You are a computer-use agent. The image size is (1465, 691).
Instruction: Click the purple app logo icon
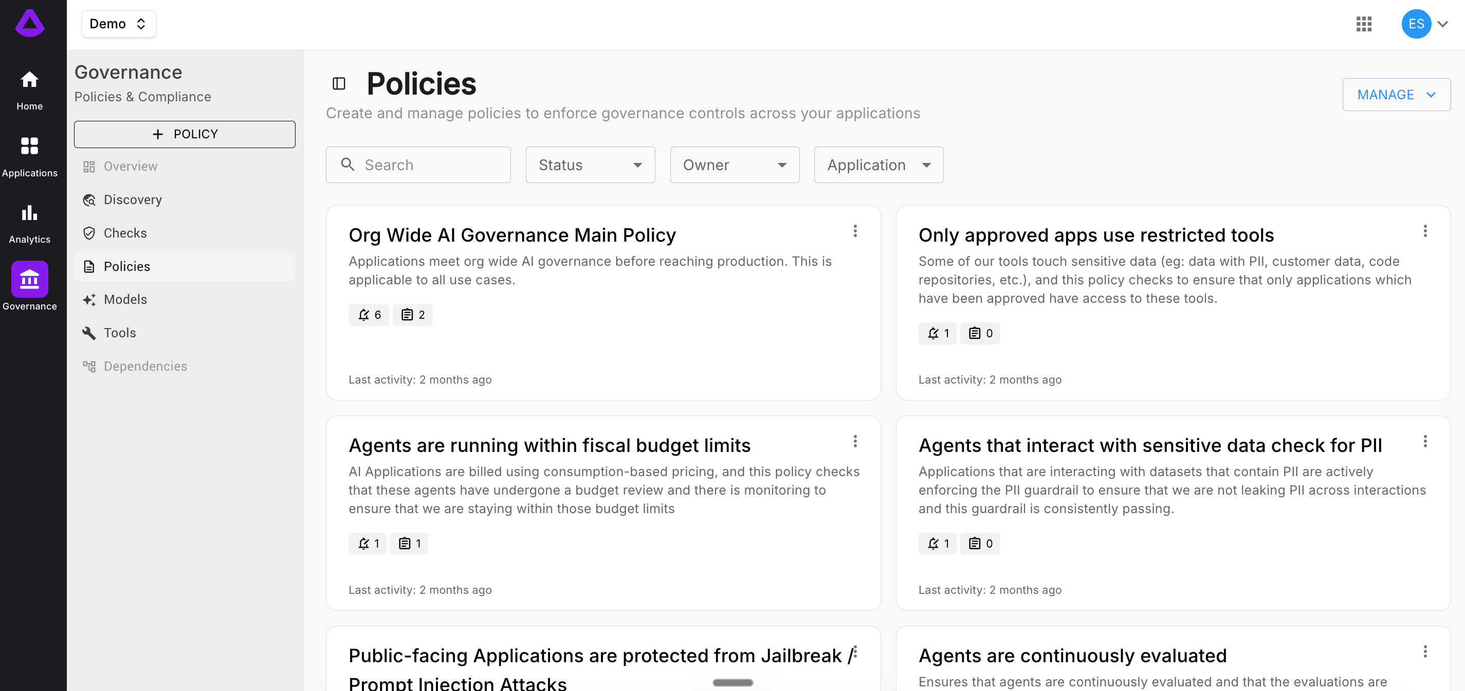(30, 24)
